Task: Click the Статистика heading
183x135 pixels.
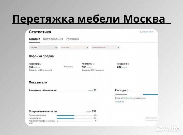Action: (x=40, y=32)
